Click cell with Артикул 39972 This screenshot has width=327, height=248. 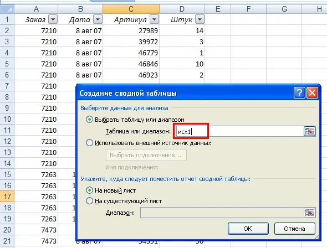(131, 42)
